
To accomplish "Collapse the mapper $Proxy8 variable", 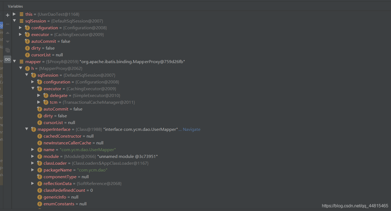I will click(x=14, y=61).
